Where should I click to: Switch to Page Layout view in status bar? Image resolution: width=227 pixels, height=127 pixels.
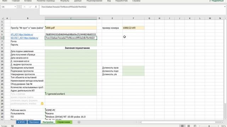189,126
